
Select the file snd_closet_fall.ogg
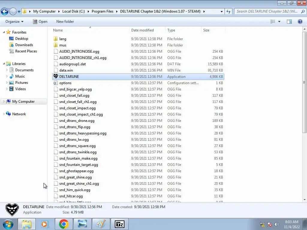click(x=74, y=96)
